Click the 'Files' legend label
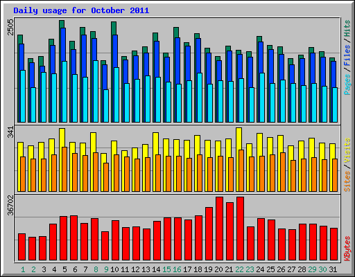 click(347, 55)
